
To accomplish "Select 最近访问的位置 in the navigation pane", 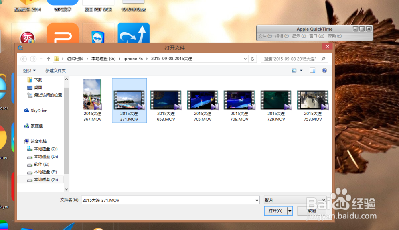I will click(45, 95).
